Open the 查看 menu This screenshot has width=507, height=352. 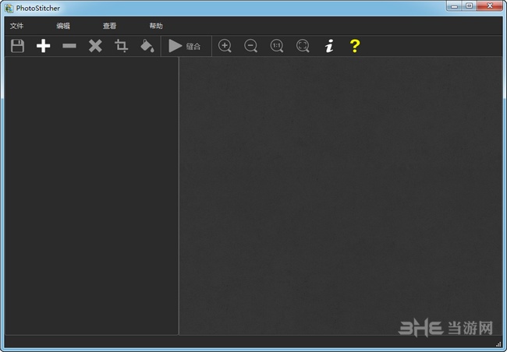[110, 26]
